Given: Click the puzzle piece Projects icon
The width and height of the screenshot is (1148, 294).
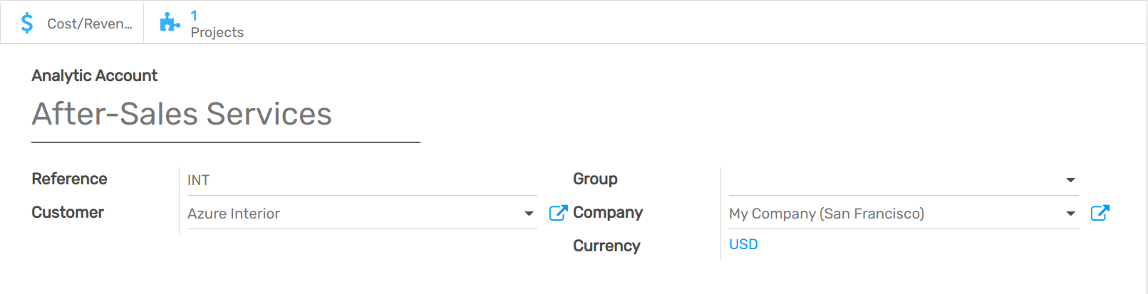Looking at the screenshot, I should [x=170, y=23].
